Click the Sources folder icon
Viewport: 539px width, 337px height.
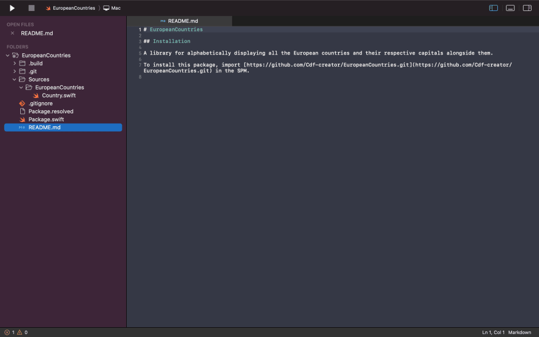[x=22, y=80]
